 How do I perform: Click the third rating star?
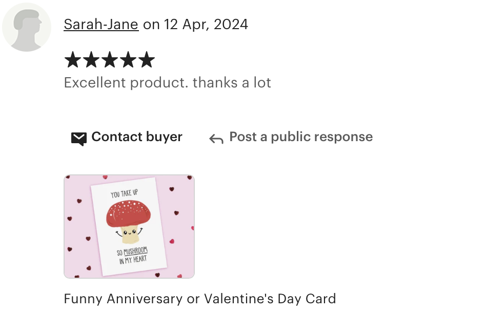click(110, 59)
